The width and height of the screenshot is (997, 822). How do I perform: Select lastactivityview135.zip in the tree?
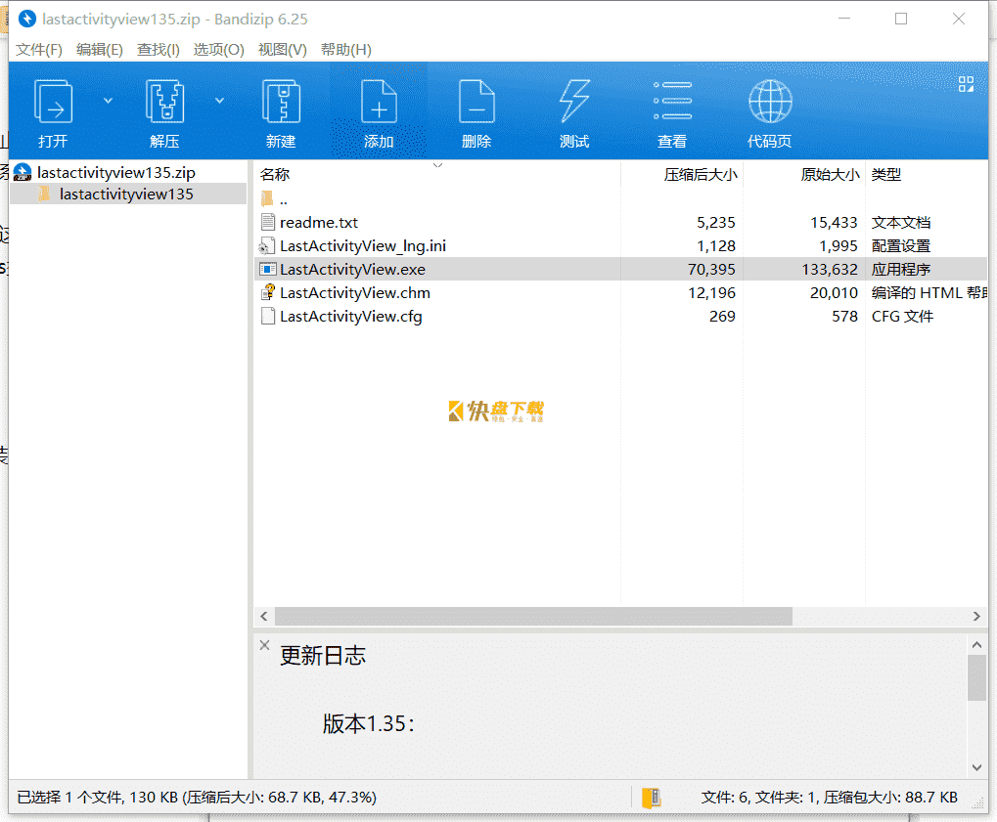pos(116,172)
